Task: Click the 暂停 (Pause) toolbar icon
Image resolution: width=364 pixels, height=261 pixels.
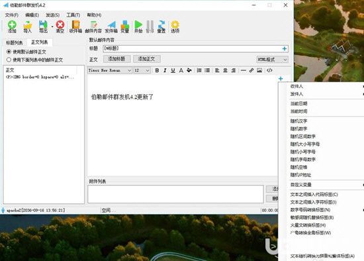Action: pyautogui.click(x=150, y=26)
